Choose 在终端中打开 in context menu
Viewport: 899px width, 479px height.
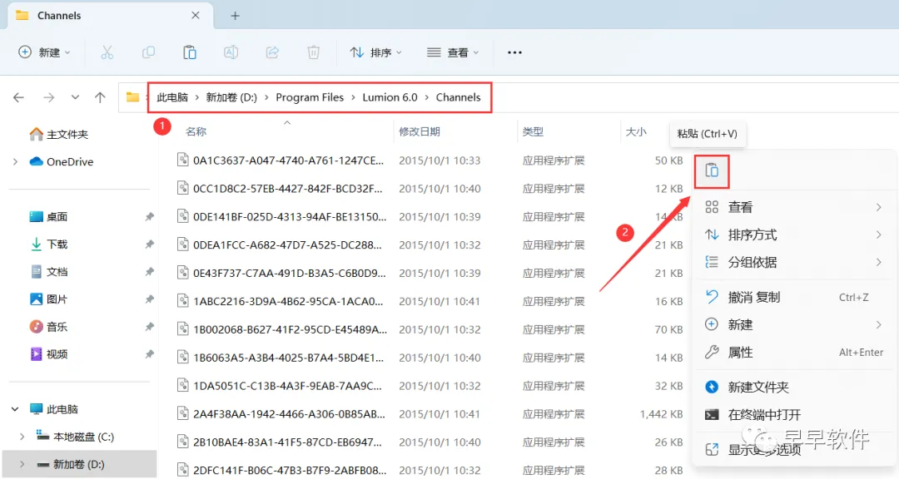794,415
